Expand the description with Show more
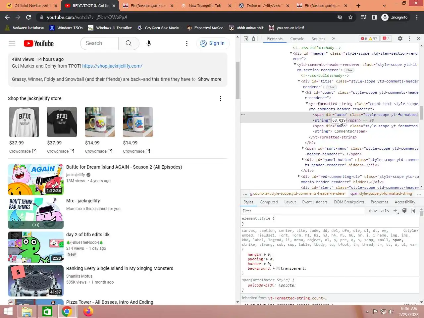Image resolution: width=424 pixels, height=318 pixels. (210, 79)
